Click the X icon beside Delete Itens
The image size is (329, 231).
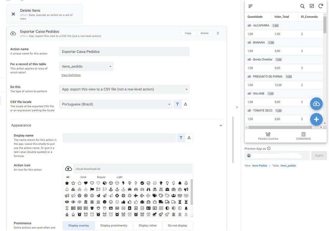point(13,14)
